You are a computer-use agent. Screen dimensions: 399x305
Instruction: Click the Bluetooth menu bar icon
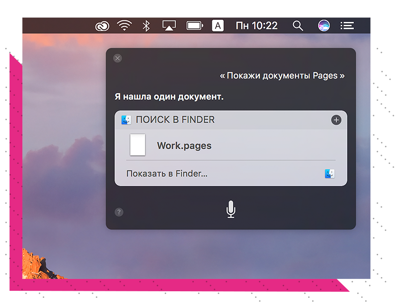146,26
